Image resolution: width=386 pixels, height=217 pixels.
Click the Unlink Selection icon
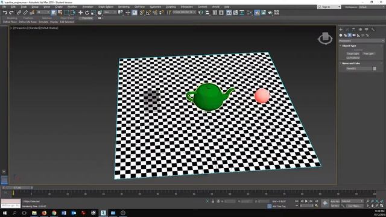pos(25,13)
